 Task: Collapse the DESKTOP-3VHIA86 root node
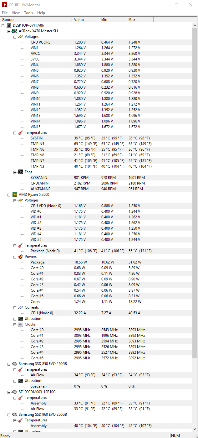coord(3,25)
